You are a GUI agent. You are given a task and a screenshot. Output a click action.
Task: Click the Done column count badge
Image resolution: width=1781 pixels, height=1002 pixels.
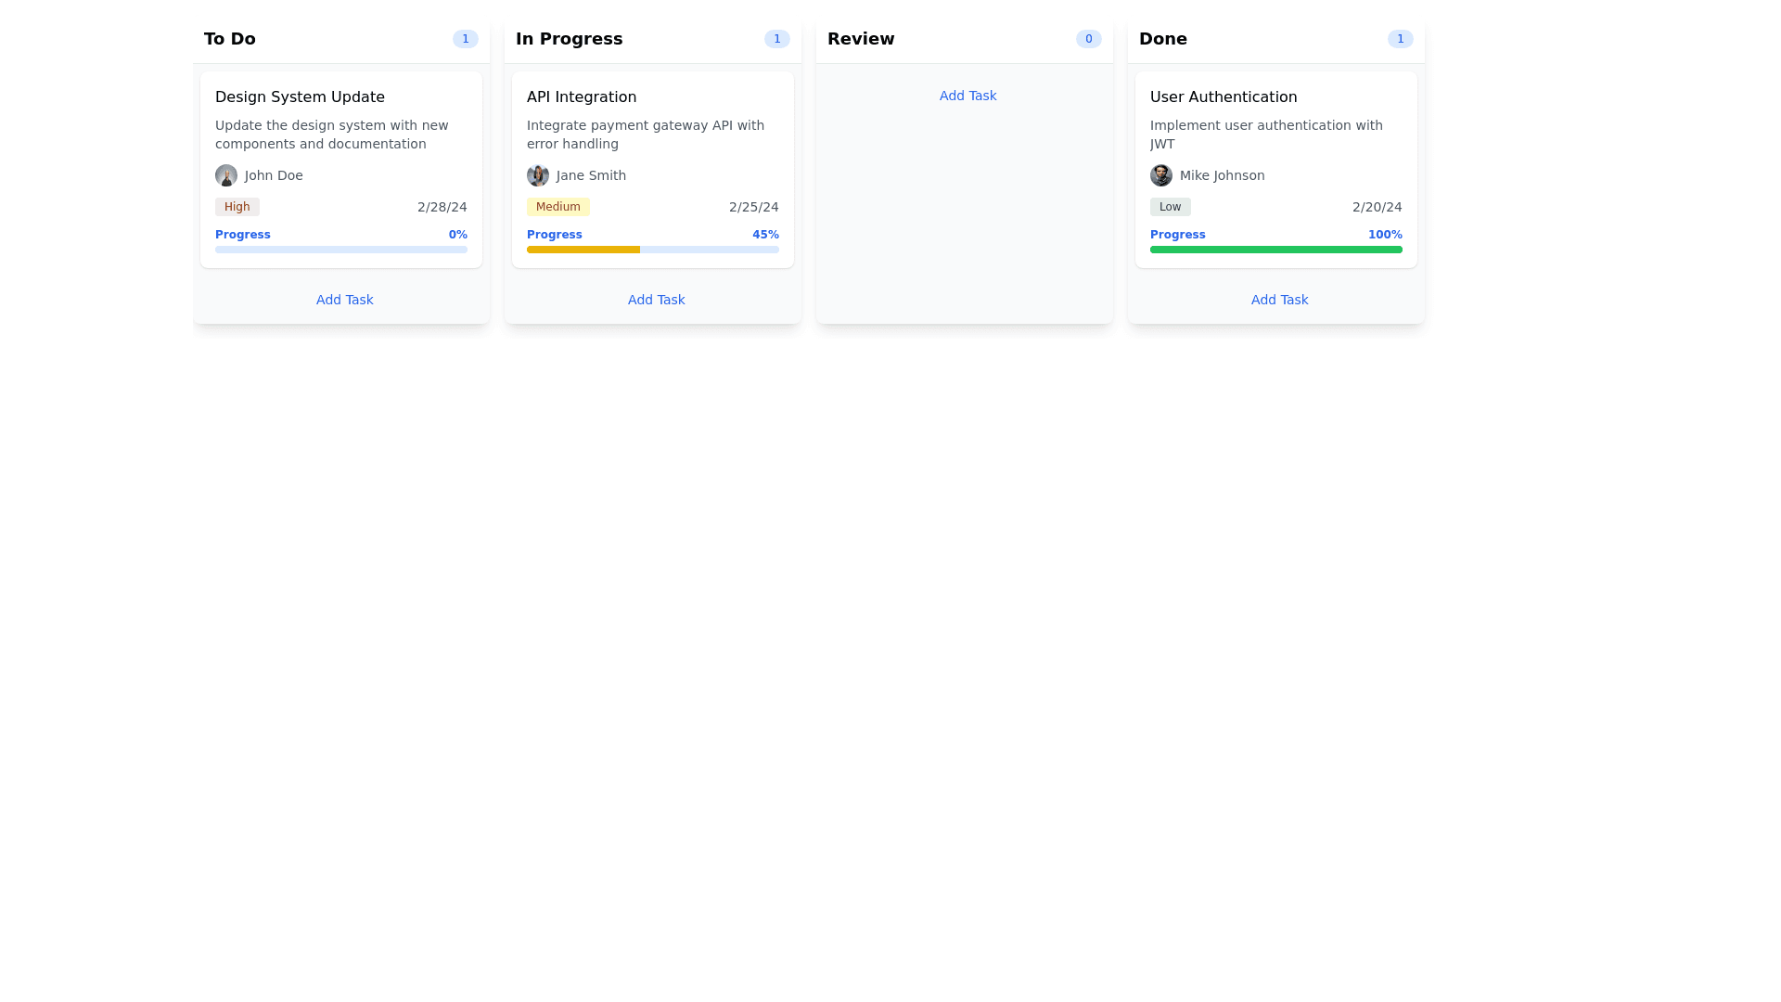1400,39
